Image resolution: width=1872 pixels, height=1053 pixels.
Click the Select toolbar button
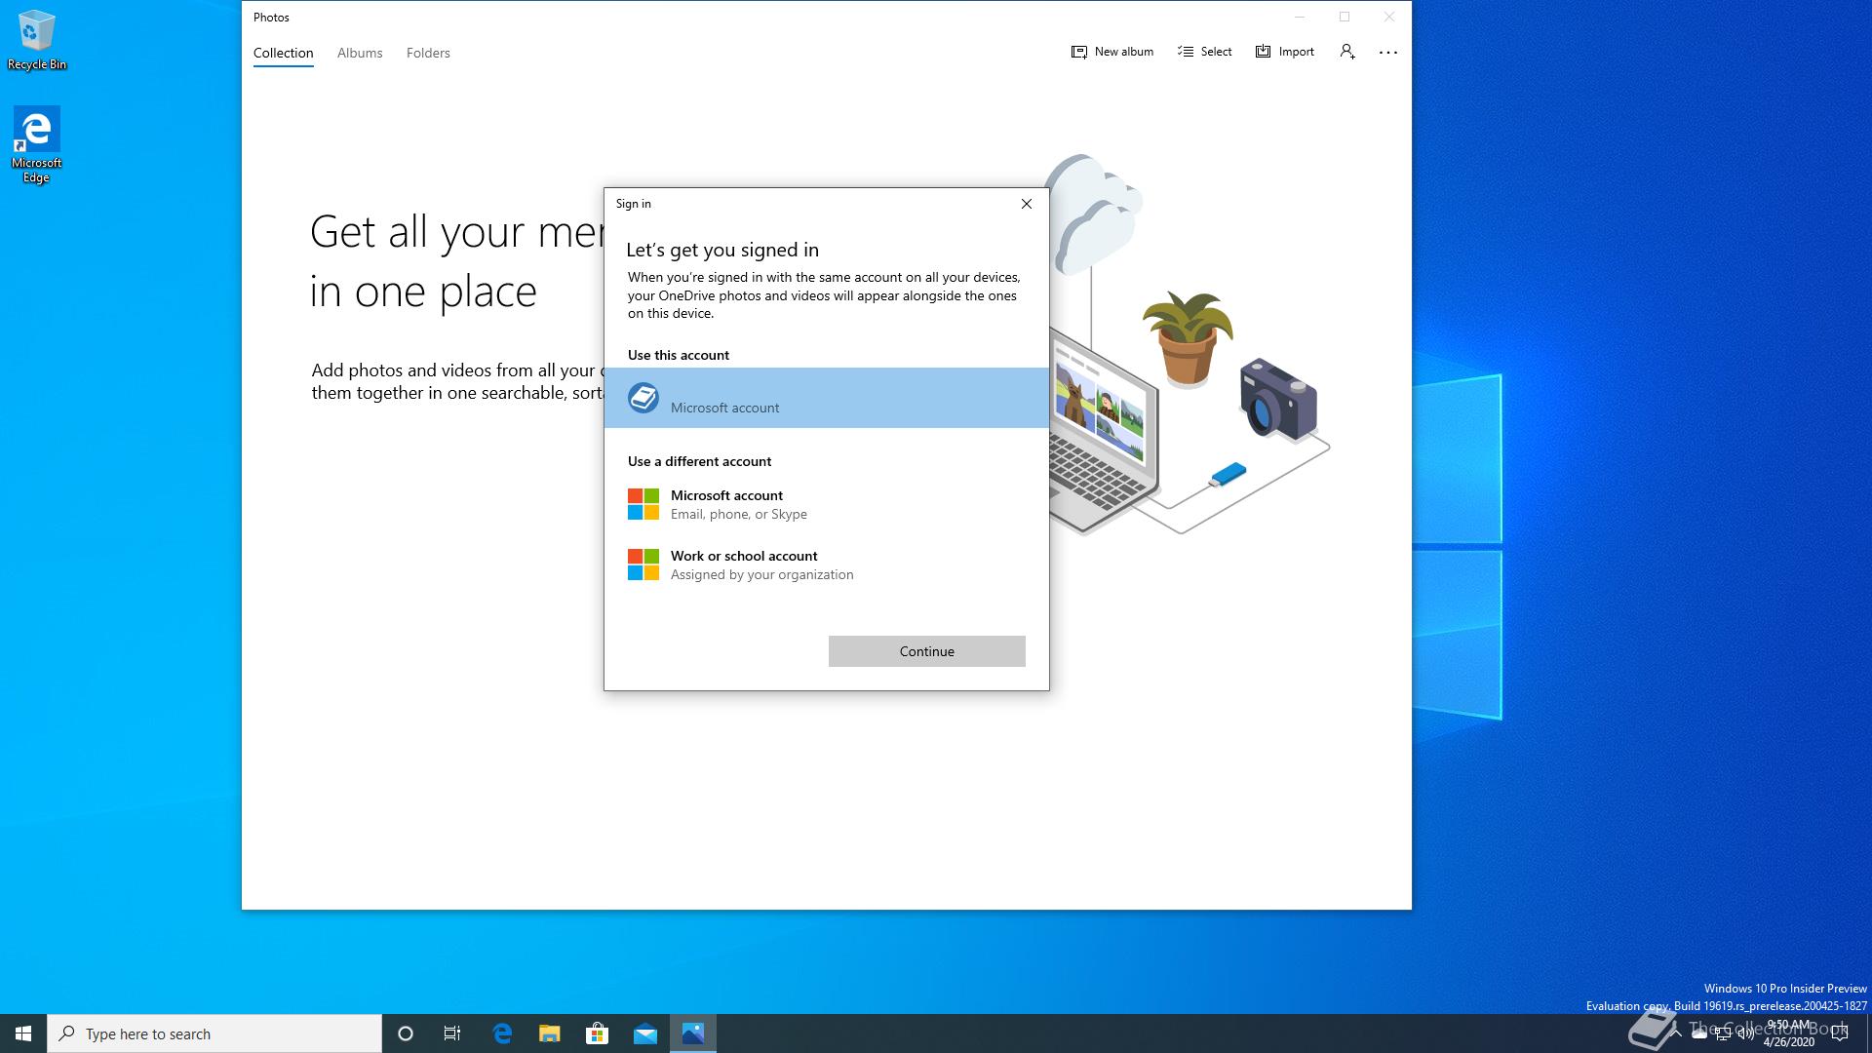pos(1205,52)
